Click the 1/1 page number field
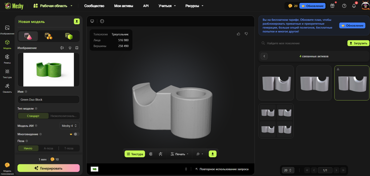 coord(325,170)
